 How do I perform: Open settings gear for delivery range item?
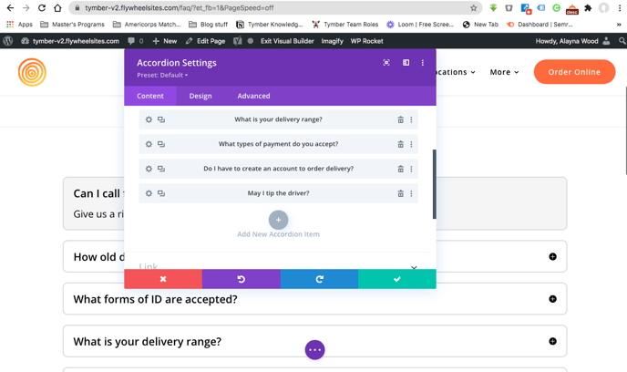pyautogui.click(x=149, y=119)
